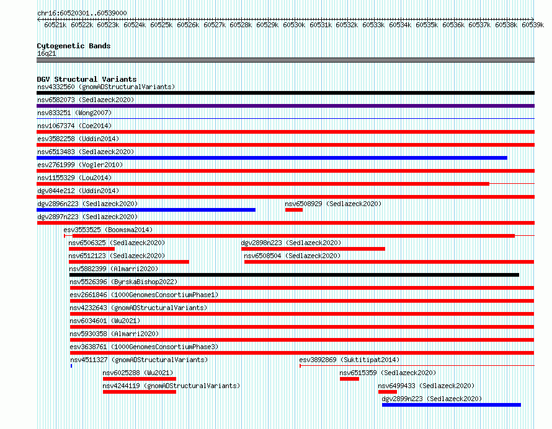Select the black nsv5882399 variant bar
Screen dimensions: 552x429
[295, 275]
